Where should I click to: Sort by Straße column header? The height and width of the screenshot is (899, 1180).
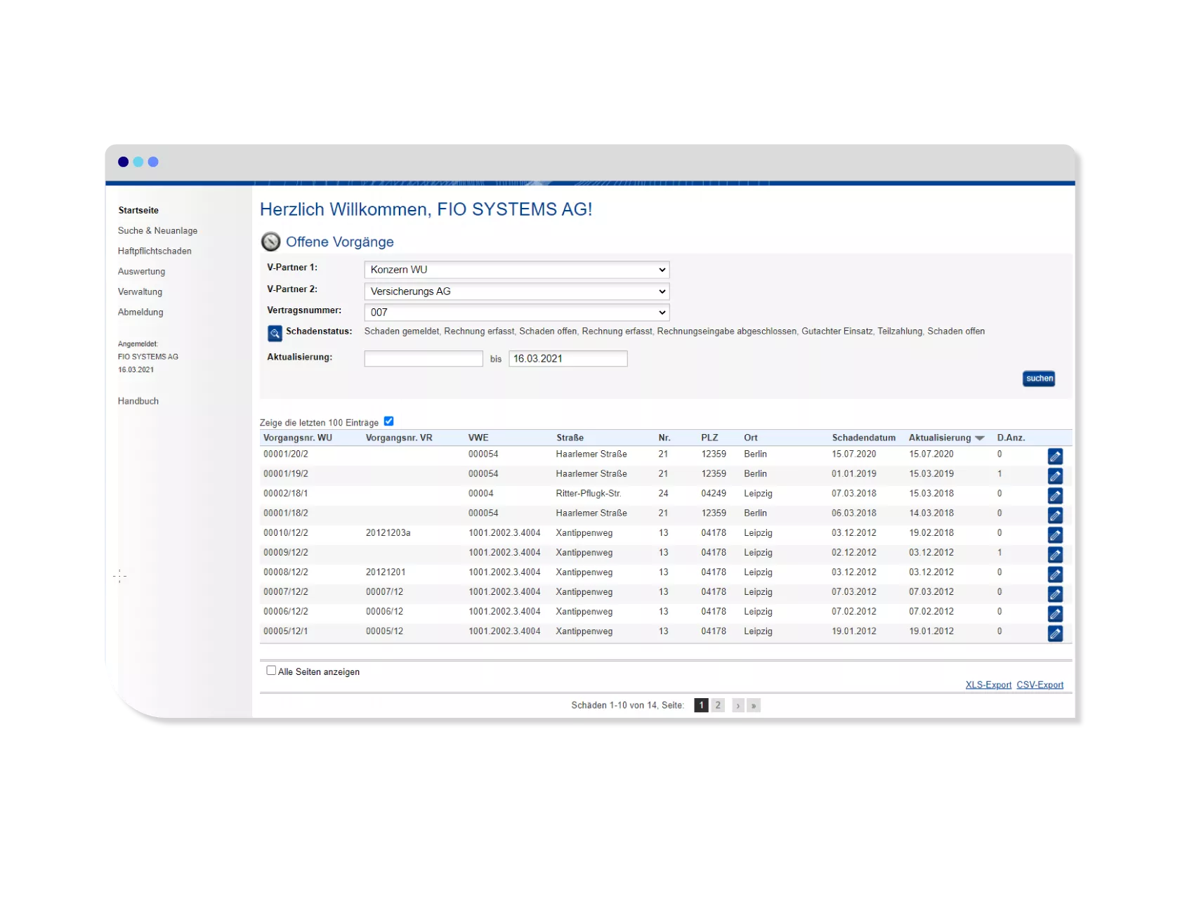570,438
